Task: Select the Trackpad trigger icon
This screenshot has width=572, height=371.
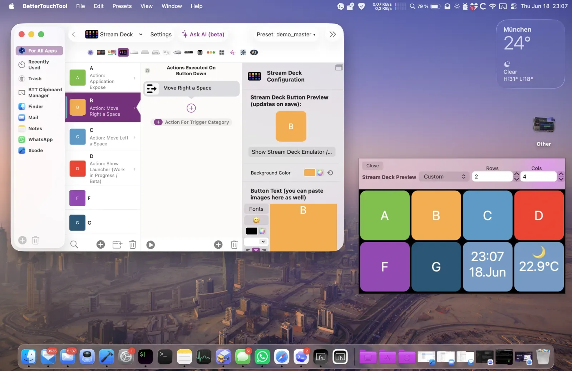Action: coord(145,52)
